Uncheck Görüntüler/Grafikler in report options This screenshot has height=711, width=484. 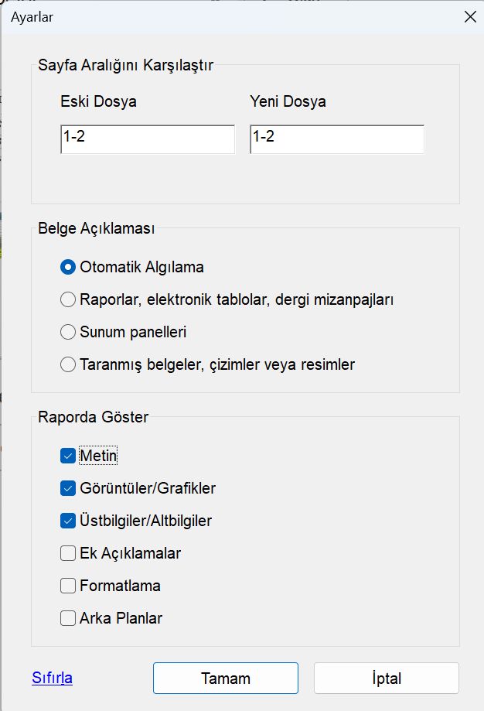[x=66, y=488]
